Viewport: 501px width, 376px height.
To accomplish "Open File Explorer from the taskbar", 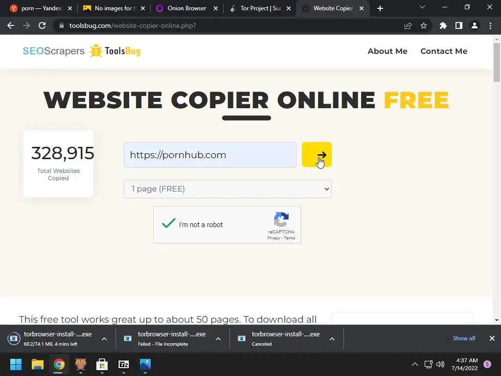I will [37, 364].
